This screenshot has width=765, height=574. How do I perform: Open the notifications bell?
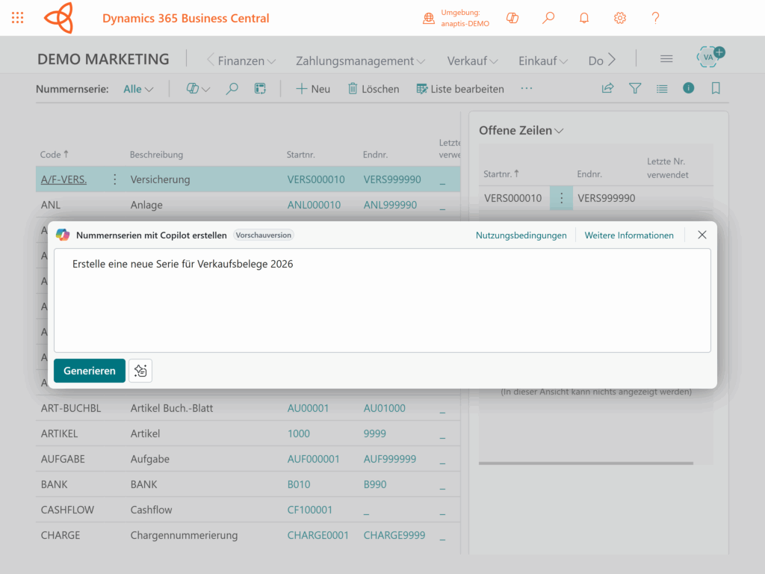point(584,18)
